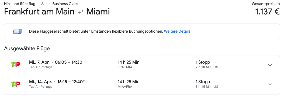Click the TAP logo on outbound flight
The width and height of the screenshot is (284, 99).
16,65
